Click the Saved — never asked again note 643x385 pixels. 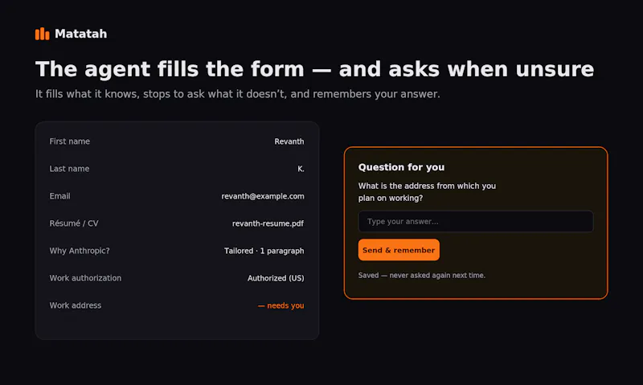(x=421, y=276)
